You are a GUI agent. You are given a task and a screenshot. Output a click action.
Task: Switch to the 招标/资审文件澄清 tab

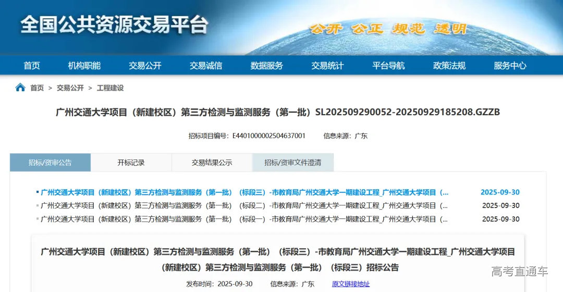pos(293,162)
